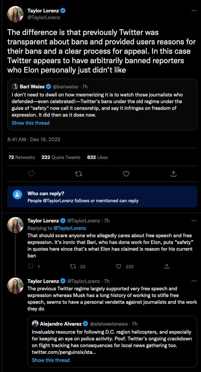Open the three-dot menu on the first reply
Screen dimensions: 201x372
point(194,221)
